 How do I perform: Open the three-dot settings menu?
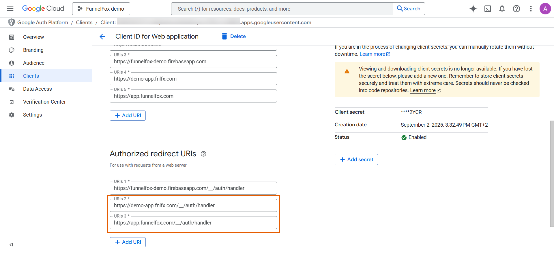tap(531, 9)
